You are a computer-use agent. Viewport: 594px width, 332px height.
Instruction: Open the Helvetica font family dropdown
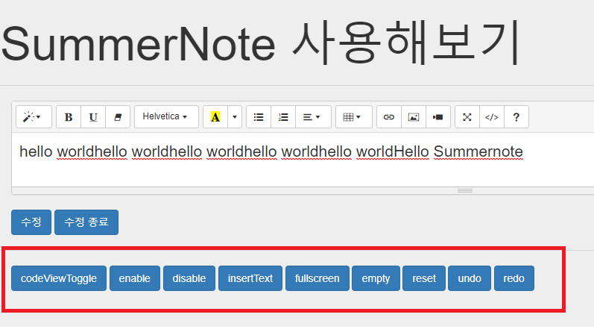point(166,117)
